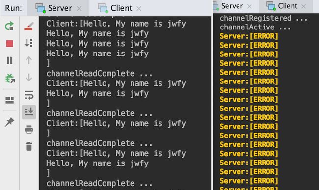Toggle scroll to end of console
The width and height of the screenshot is (319, 190).
[29, 112]
